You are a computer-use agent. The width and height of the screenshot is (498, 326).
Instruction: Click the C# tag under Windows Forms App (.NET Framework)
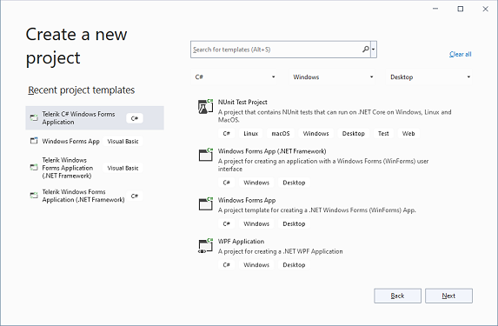click(226, 183)
